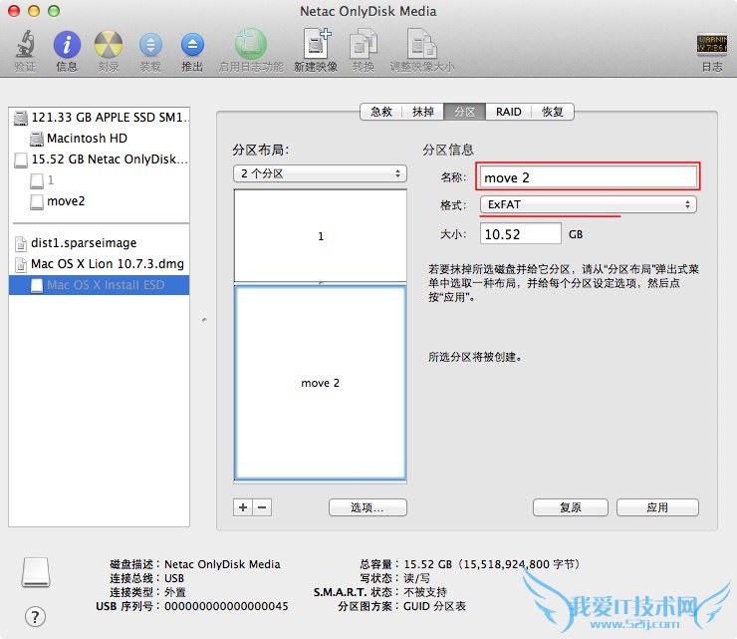
Task: Click the Revert (复原) button
Action: pos(570,507)
